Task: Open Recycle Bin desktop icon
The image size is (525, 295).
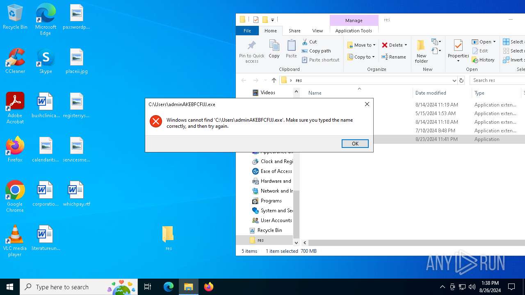Action: (15, 17)
